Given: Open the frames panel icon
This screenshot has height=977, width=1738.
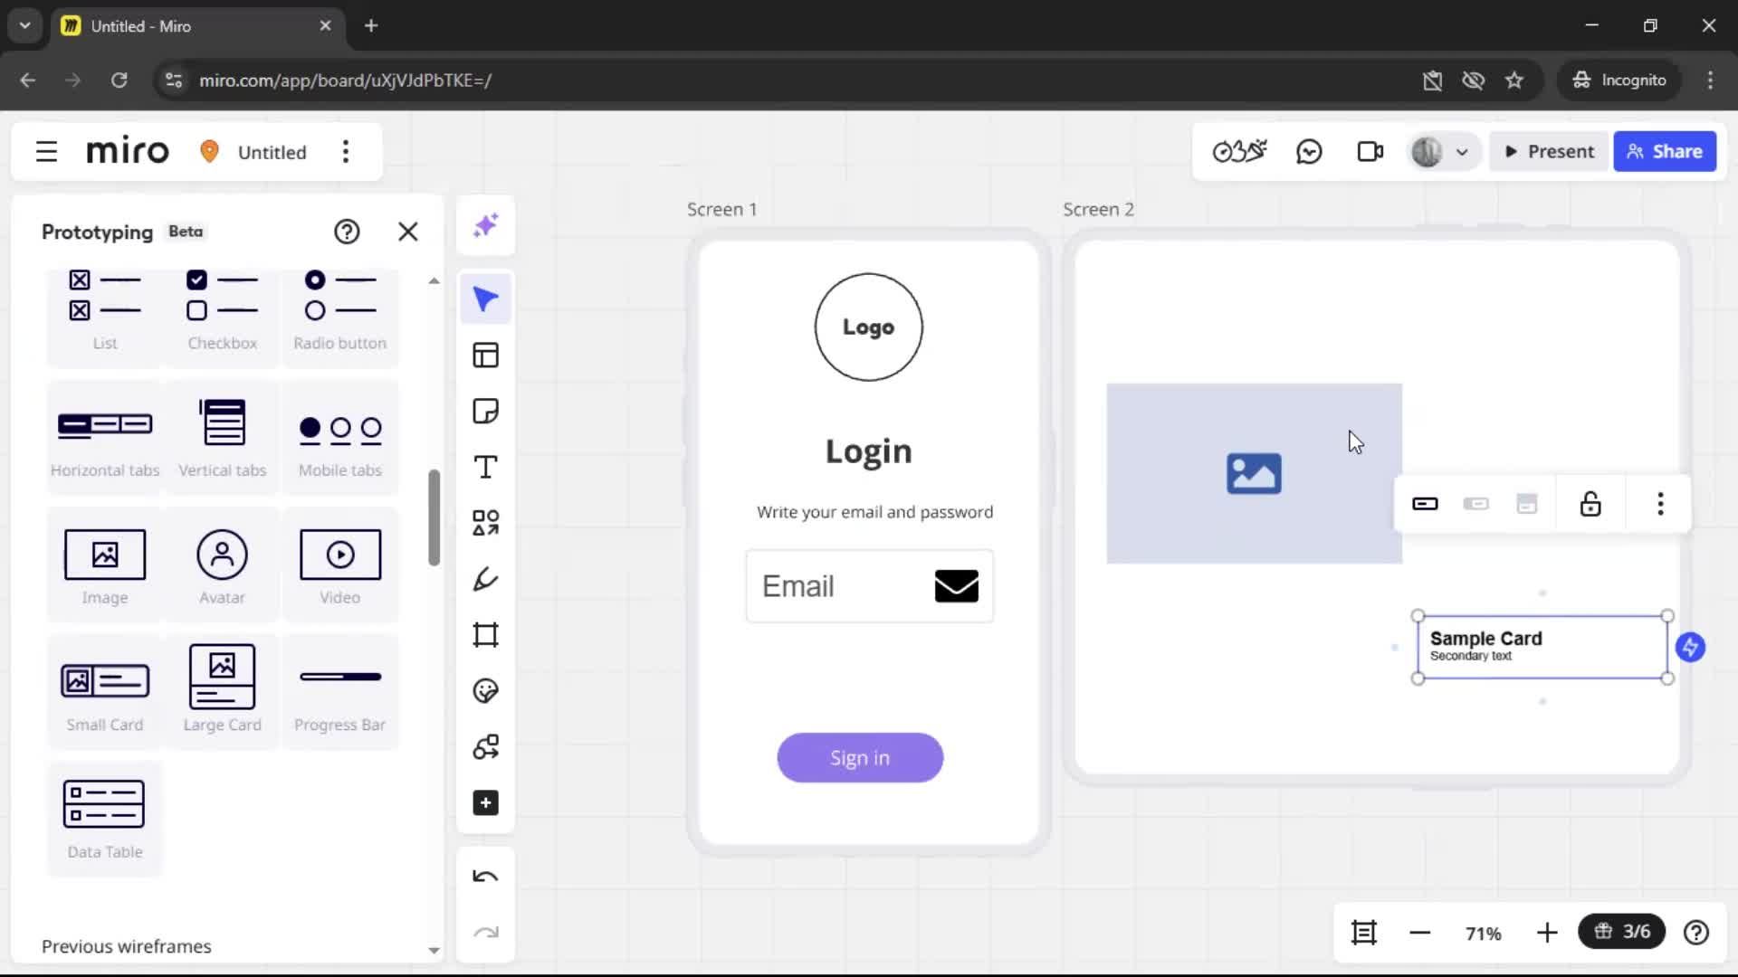Looking at the screenshot, I should pyautogui.click(x=1364, y=932).
